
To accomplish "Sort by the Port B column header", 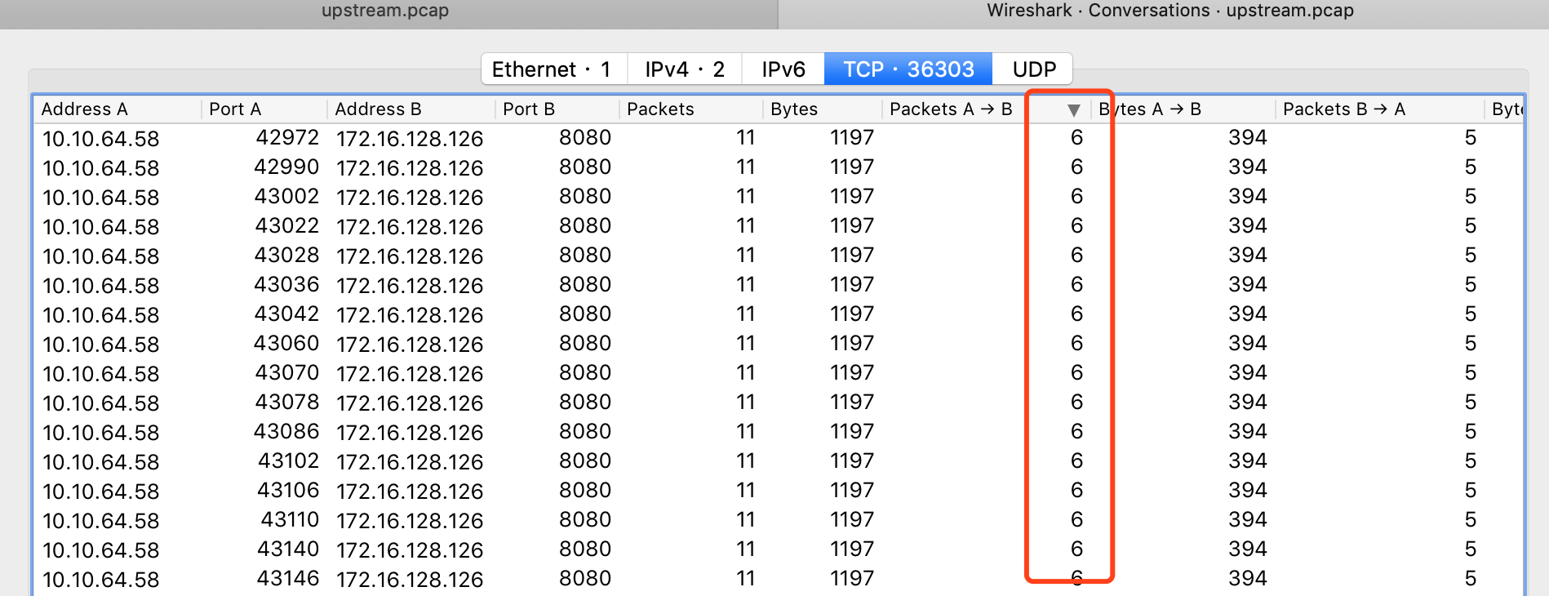I will 557,109.
